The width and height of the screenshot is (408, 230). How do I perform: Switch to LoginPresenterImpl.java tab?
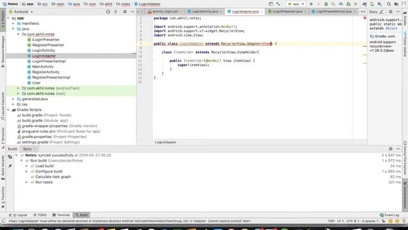(333, 11)
